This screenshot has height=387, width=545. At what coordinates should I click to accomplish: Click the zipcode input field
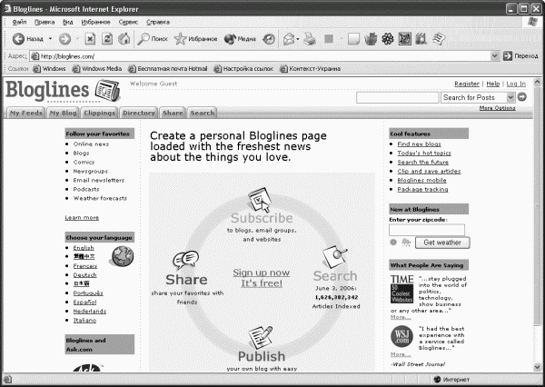[427, 230]
